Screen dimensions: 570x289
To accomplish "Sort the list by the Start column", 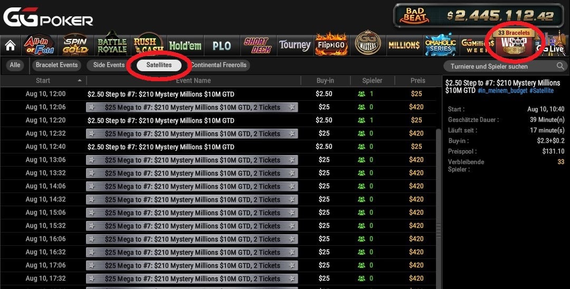I will (43, 81).
